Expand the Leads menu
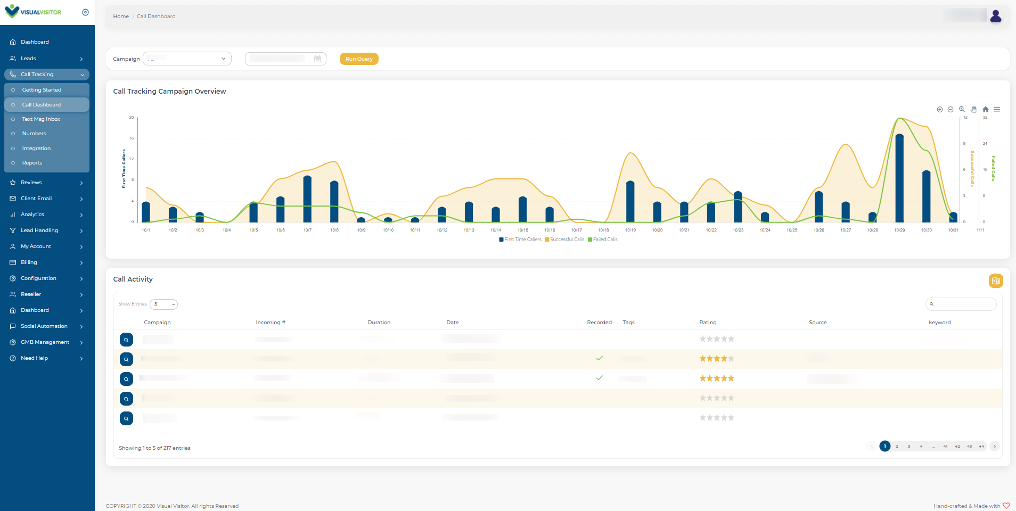Screen dimensions: 1016x511 click(47, 59)
